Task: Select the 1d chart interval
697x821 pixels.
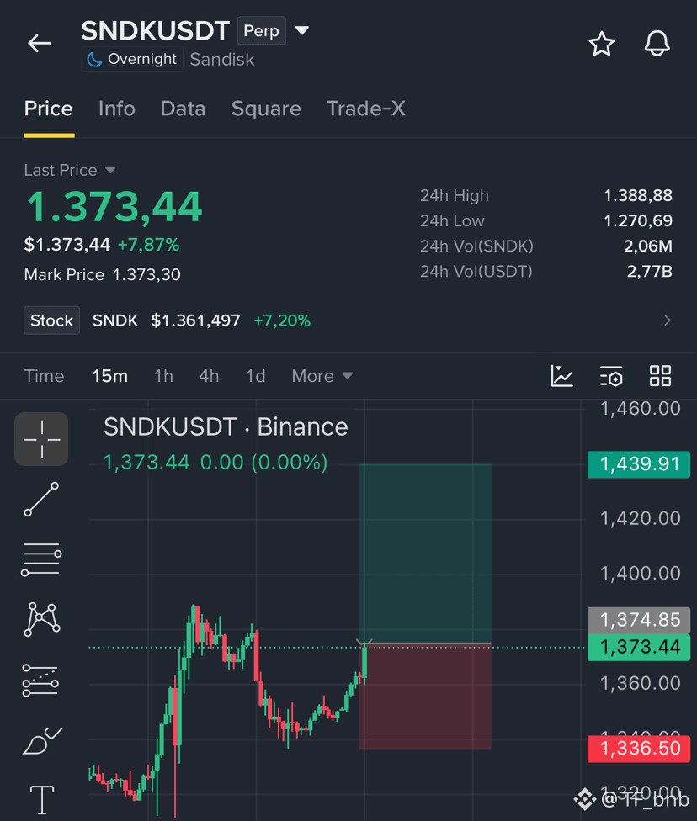Action: (255, 376)
